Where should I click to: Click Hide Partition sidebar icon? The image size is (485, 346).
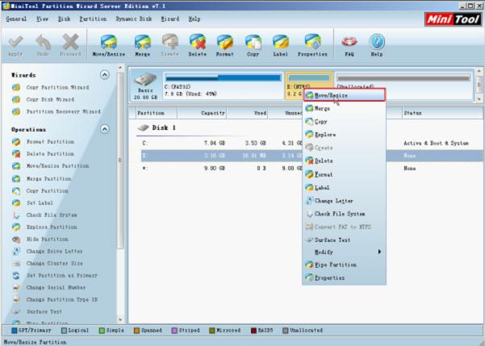(16, 240)
